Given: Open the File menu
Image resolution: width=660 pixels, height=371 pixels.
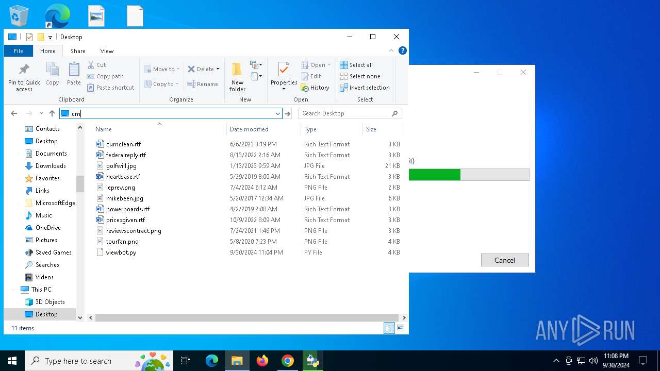Looking at the screenshot, I should (19, 50).
